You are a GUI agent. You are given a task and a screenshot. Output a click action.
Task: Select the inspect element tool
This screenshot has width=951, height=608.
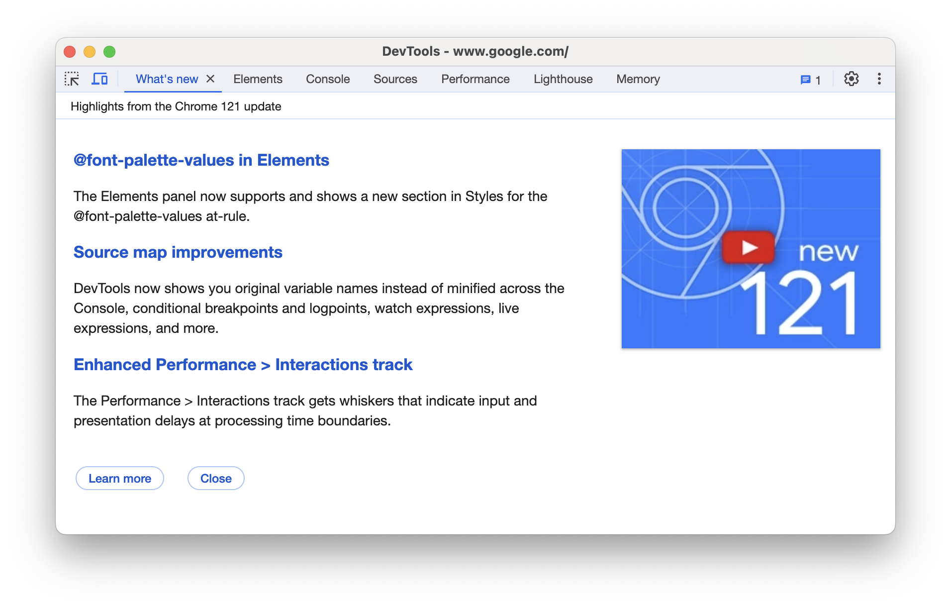click(73, 79)
